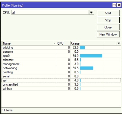Open the table columns dropdown arrow

(x=119, y=43)
